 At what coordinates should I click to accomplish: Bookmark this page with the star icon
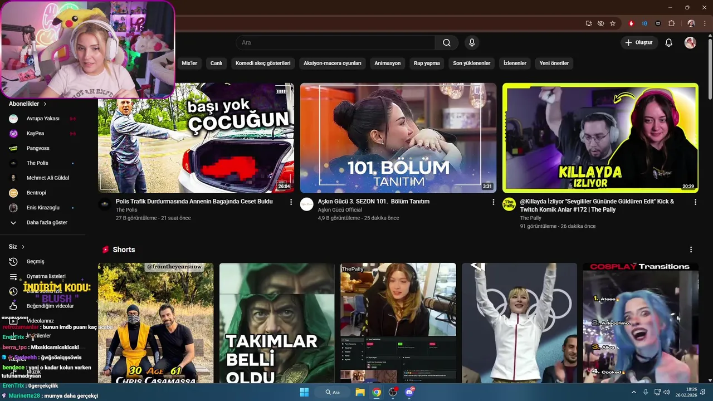613,23
